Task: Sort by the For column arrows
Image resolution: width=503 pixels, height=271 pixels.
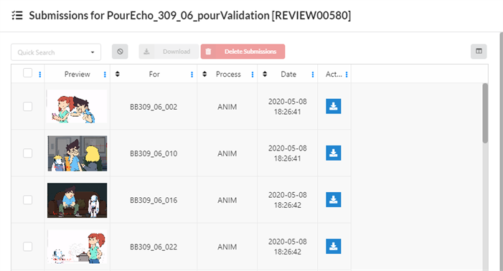Action: 118,74
